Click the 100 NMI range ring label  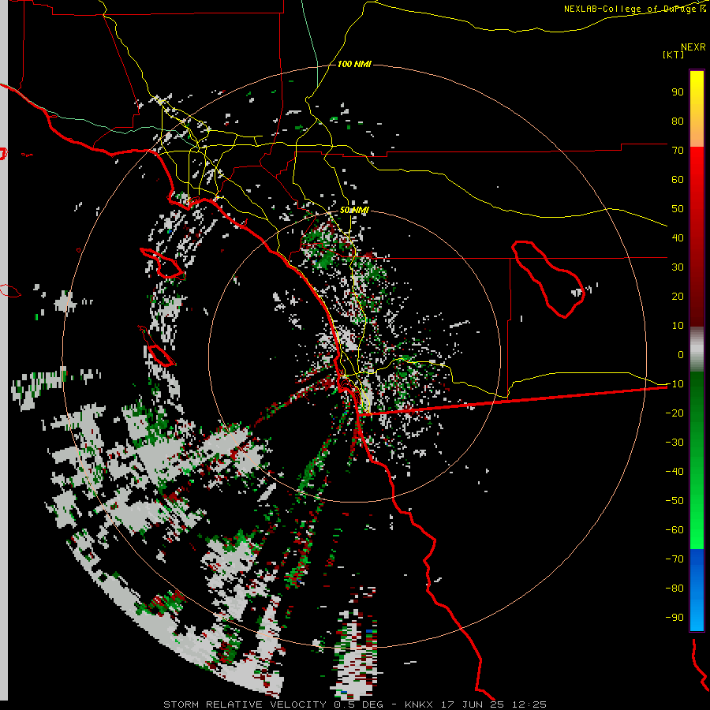coord(354,65)
